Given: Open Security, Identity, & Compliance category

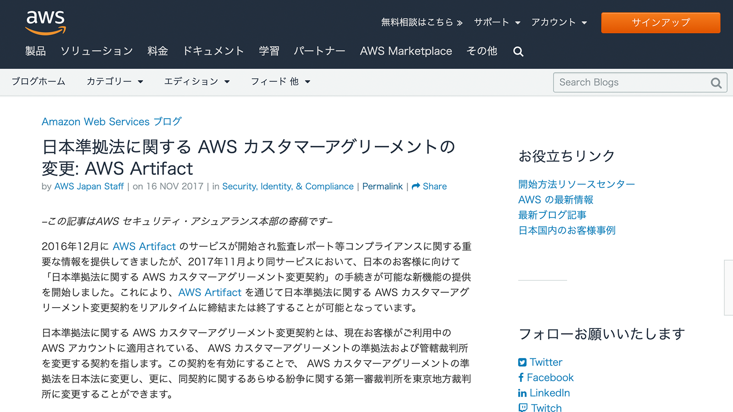Looking at the screenshot, I should (x=288, y=186).
